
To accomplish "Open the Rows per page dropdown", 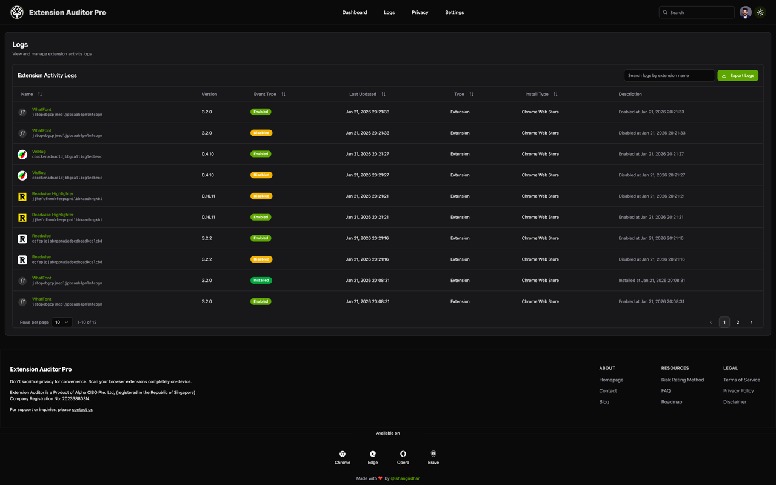I will [62, 323].
